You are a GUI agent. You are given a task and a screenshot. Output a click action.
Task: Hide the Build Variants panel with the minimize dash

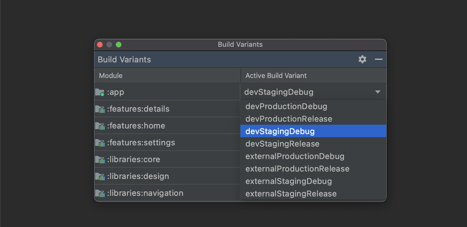(379, 59)
